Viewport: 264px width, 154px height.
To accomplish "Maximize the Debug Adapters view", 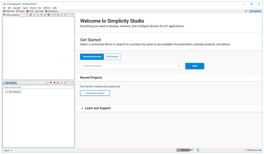I will [x=72, y=15].
